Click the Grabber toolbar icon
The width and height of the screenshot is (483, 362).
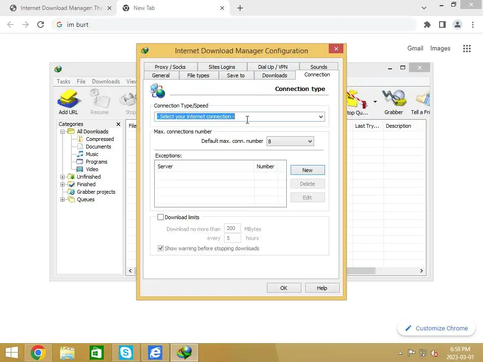[393, 102]
